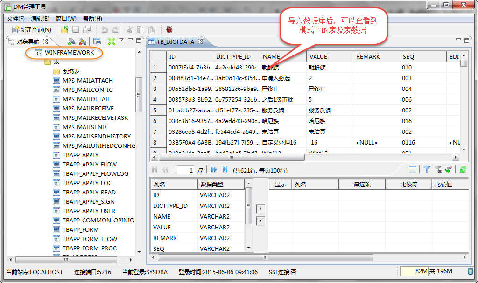
Task: Click the data grid horizontal scrollbar thumb
Action: coord(232,158)
